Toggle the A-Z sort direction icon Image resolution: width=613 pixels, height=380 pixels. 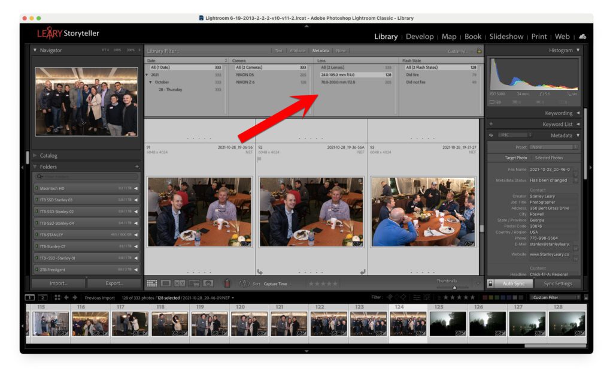click(244, 284)
